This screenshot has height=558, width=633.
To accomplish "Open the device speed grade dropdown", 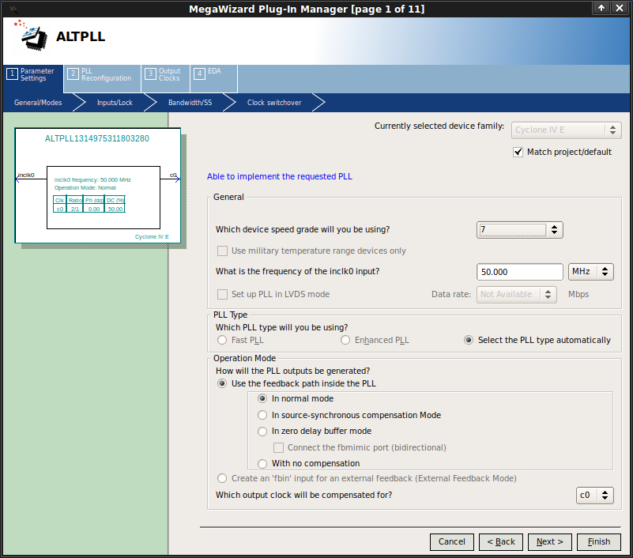I will 519,230.
